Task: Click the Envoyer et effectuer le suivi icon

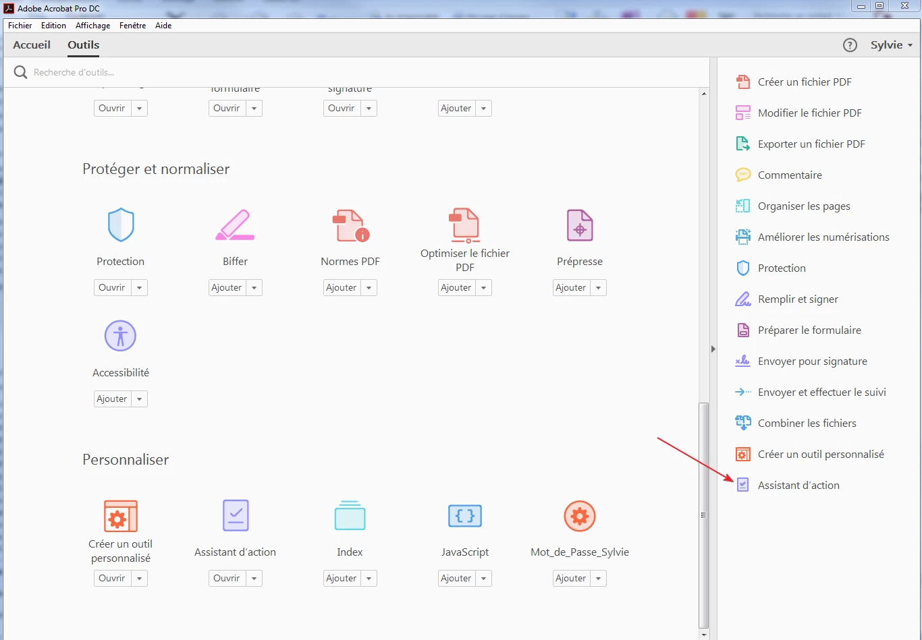Action: [742, 392]
